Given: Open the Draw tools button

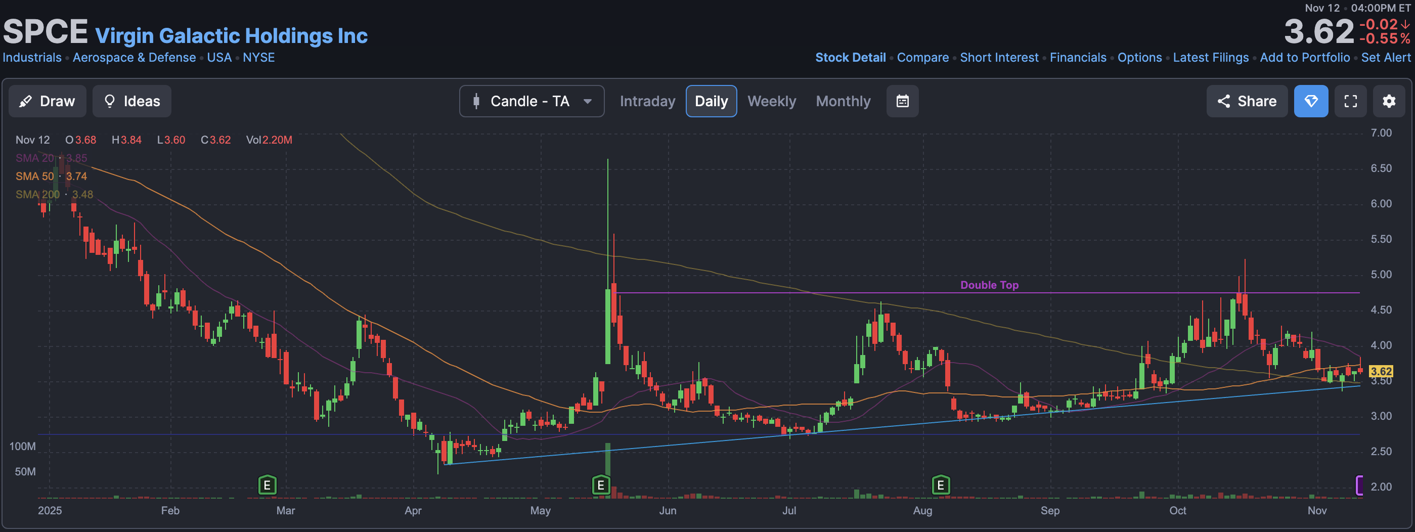Looking at the screenshot, I should pos(47,101).
